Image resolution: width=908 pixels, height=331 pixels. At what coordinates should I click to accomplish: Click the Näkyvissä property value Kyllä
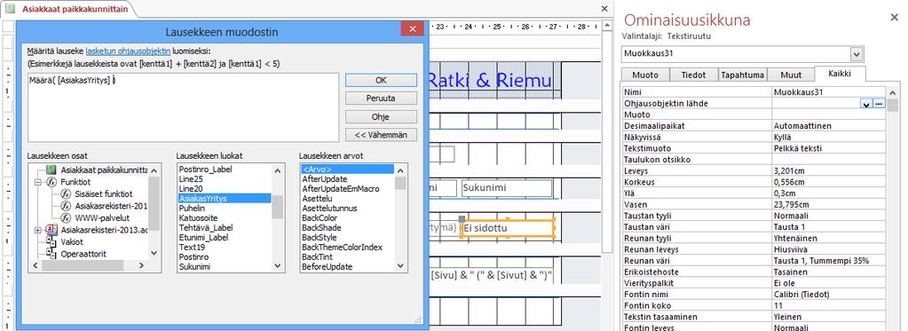tap(829, 138)
